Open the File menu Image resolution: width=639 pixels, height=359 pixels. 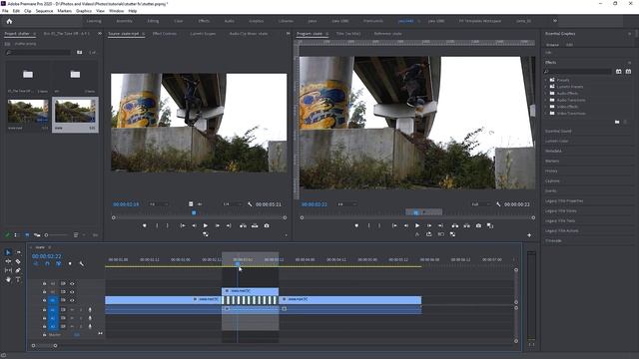5,11
